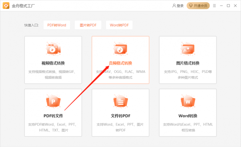Open the 图片转PDF quick entry

pyautogui.click(x=88, y=25)
